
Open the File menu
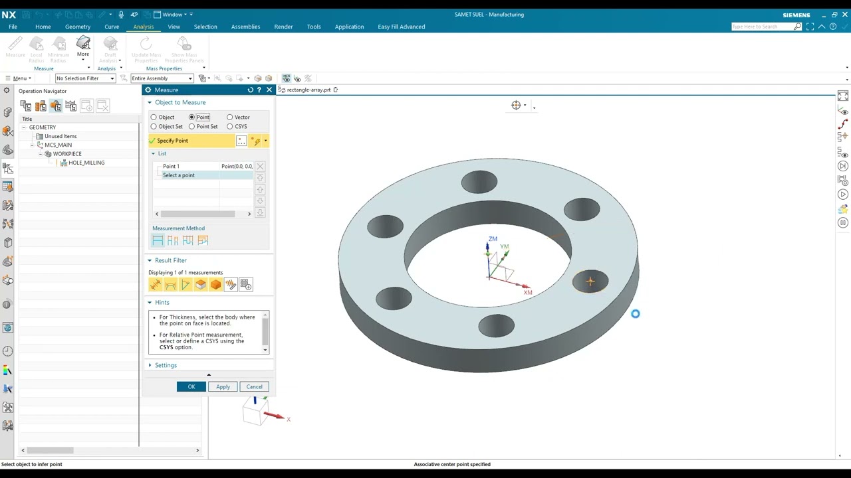(13, 27)
